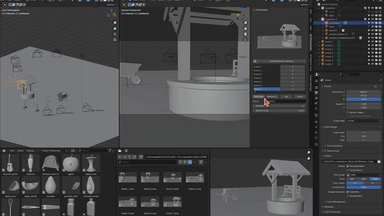Click the Activate Master Camera button
This screenshot has height=216, width=384.
click(x=281, y=61)
